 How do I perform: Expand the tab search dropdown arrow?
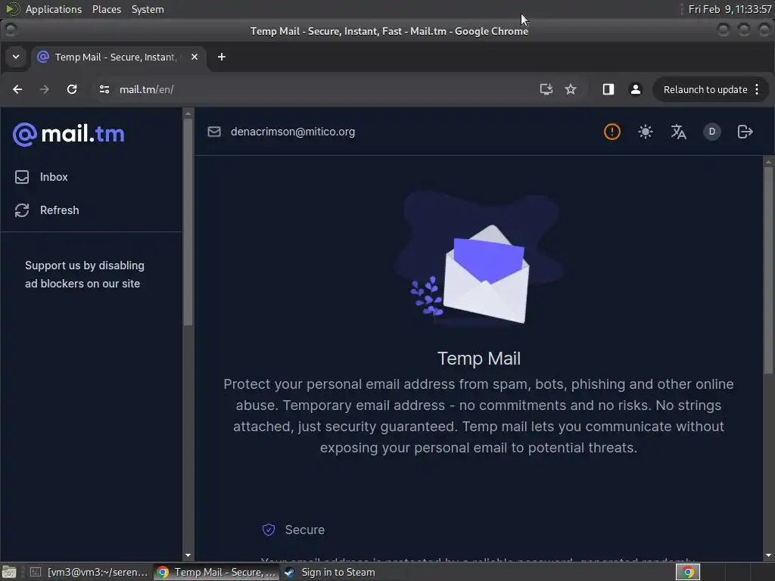pyautogui.click(x=16, y=57)
